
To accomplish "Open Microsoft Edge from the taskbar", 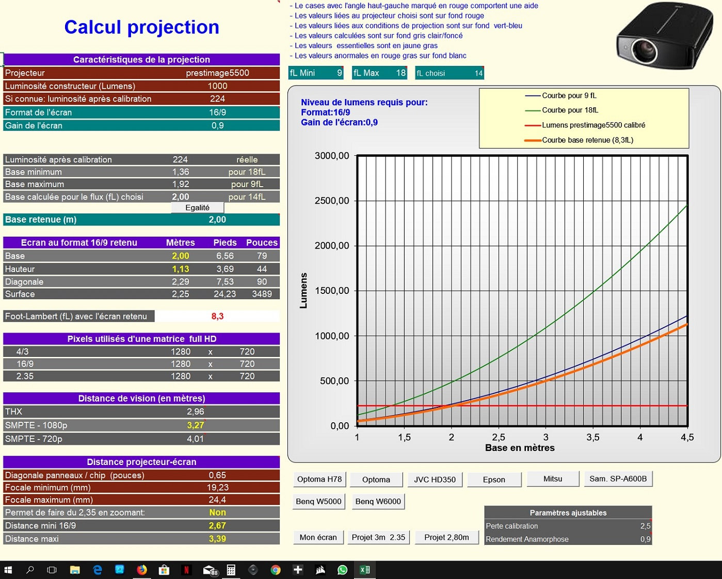I will click(x=98, y=570).
